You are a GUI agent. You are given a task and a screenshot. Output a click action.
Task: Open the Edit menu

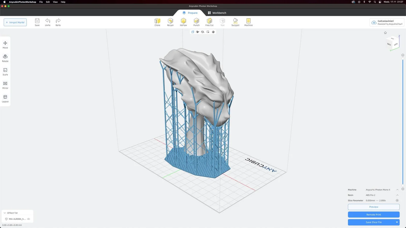[x=48, y=2]
